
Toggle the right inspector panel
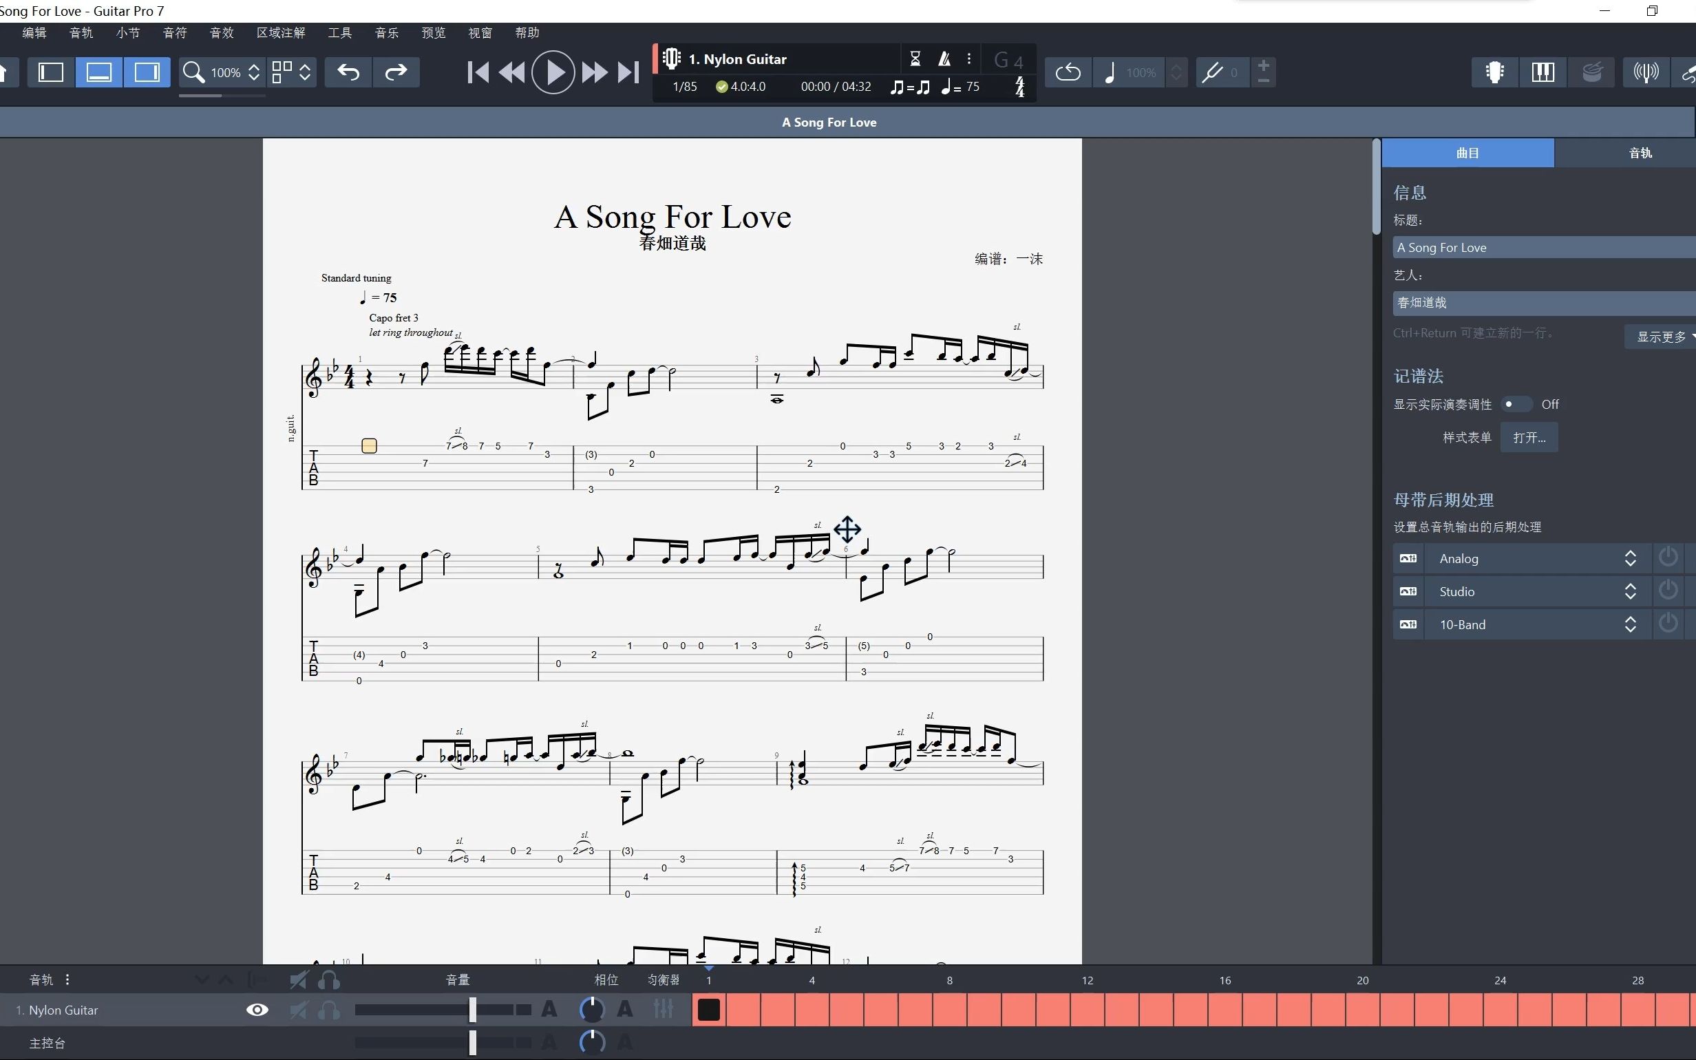pos(147,72)
